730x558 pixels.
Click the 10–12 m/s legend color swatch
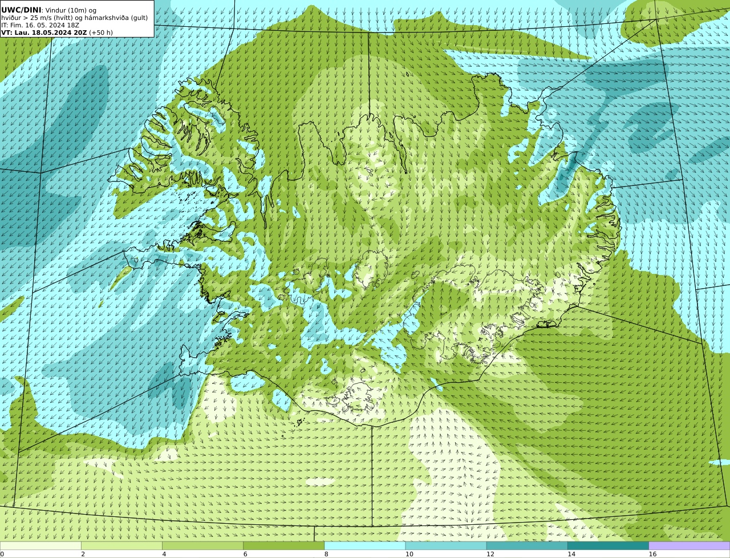(x=446, y=545)
